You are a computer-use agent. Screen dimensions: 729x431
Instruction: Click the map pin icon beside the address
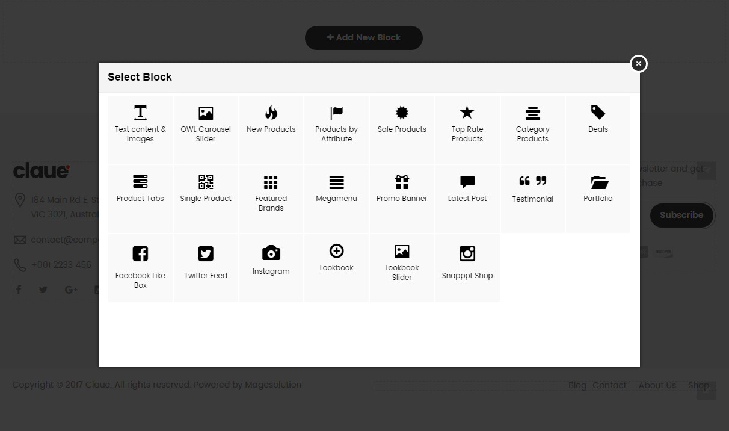pos(20,200)
